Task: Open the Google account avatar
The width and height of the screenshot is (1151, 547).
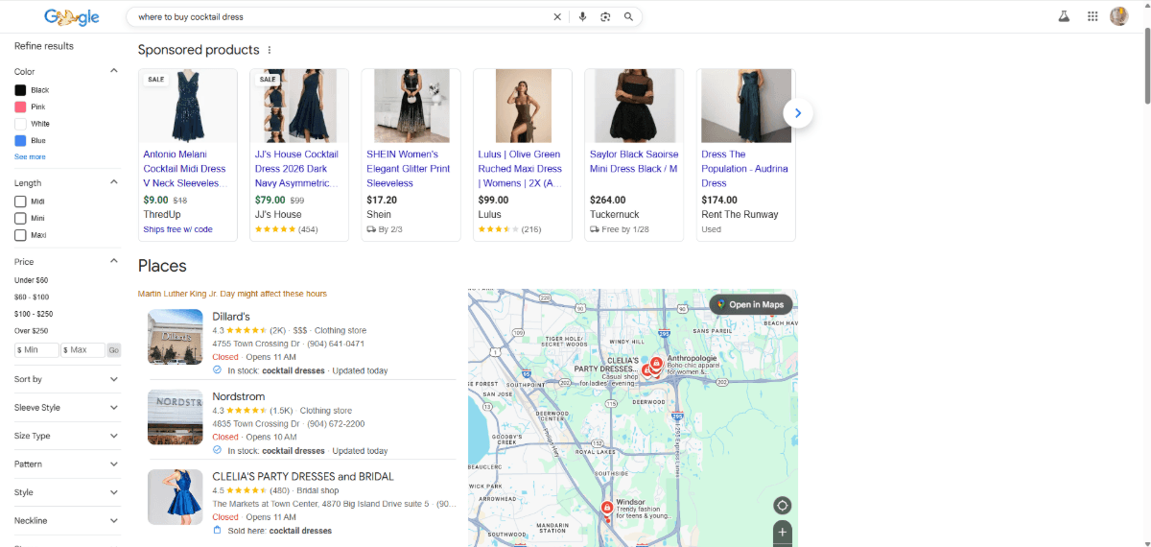Action: tap(1119, 16)
